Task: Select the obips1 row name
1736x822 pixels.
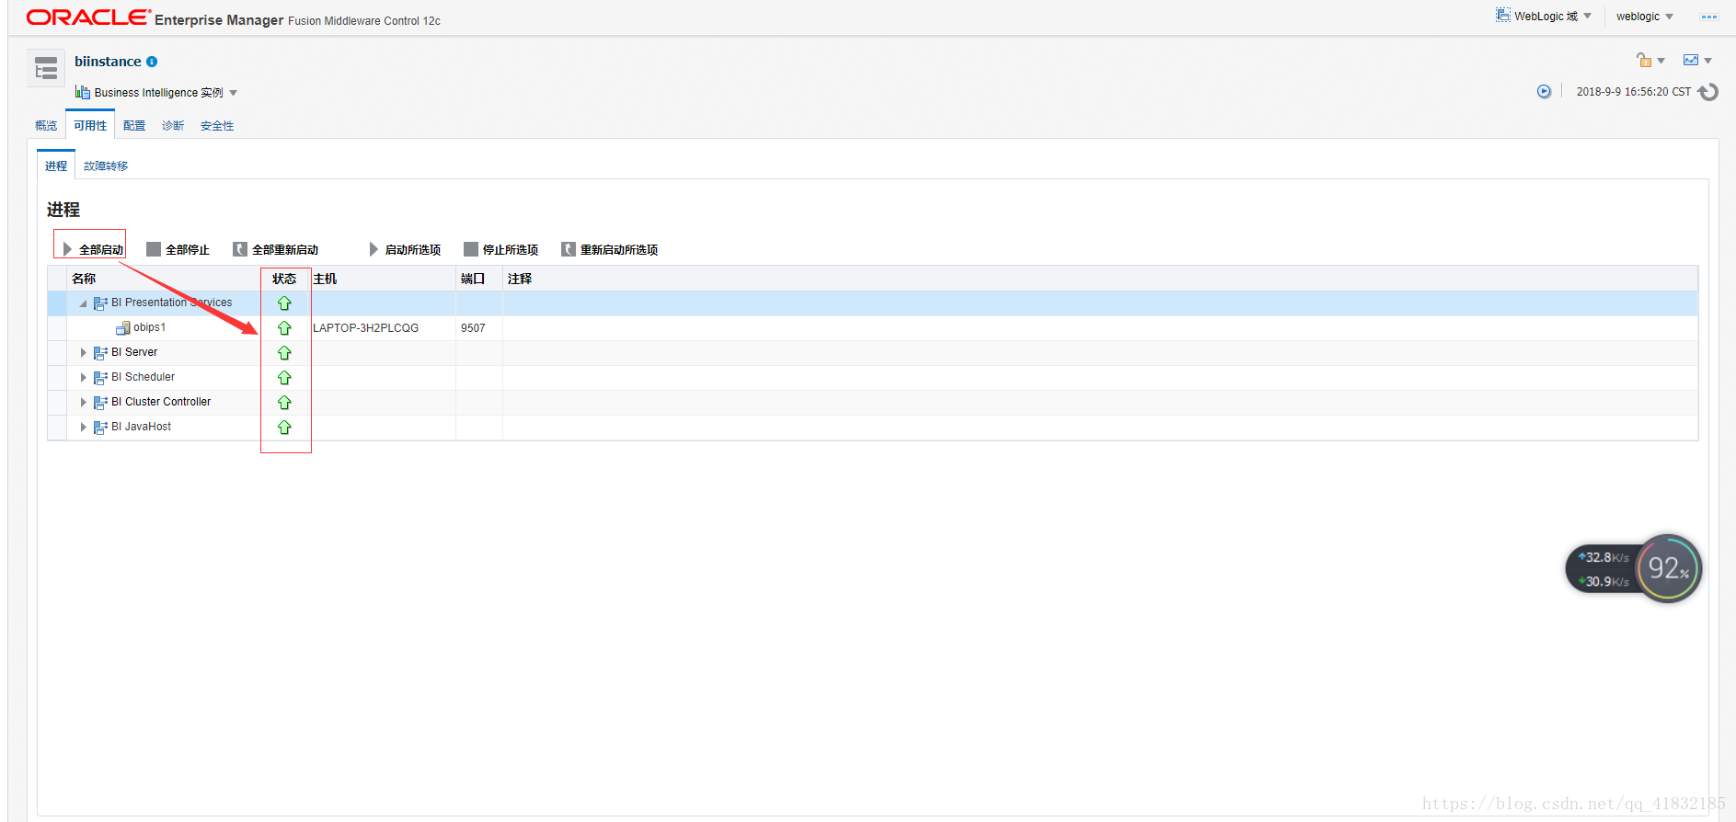Action: [150, 328]
